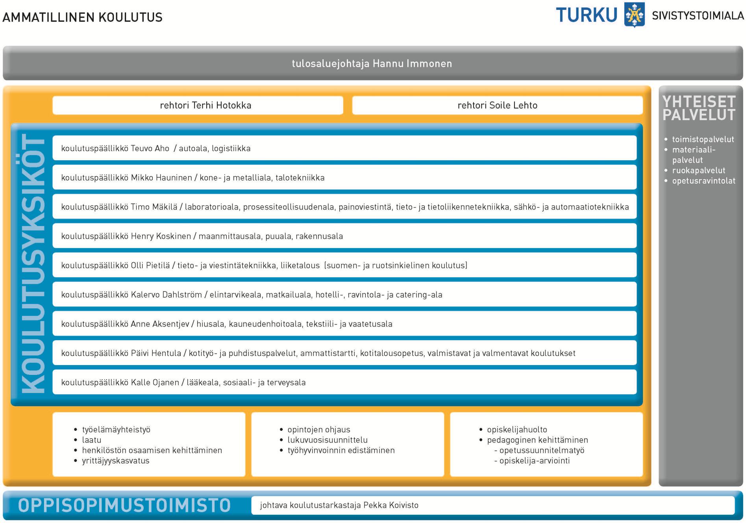Click the Päivi Hentula kotityö- ja puhdistuspalvelut row
746x523 pixels.
344,353
